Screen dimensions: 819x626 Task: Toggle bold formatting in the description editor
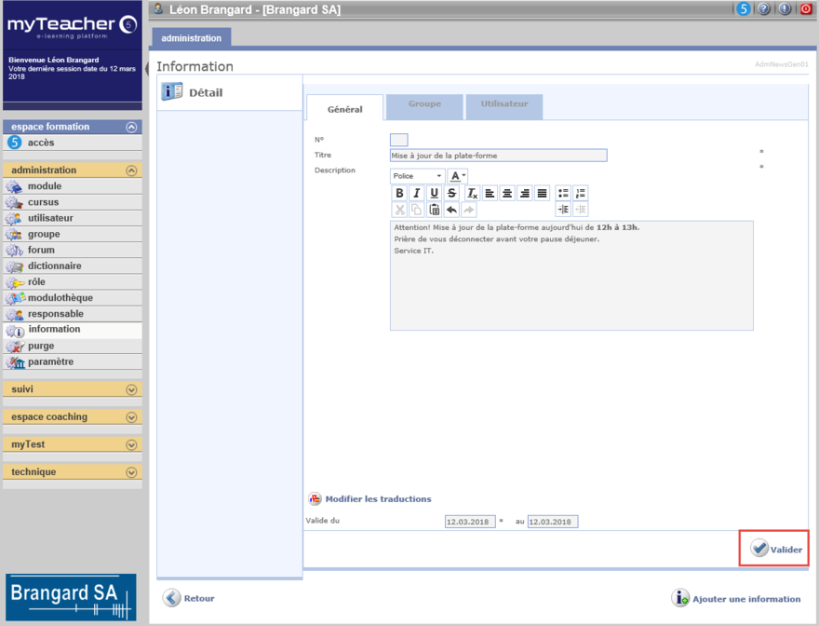pyautogui.click(x=399, y=193)
